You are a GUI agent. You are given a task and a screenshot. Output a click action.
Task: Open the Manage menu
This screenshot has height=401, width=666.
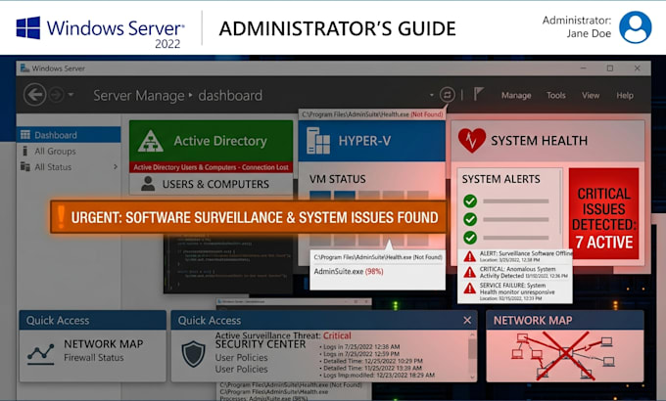(516, 96)
